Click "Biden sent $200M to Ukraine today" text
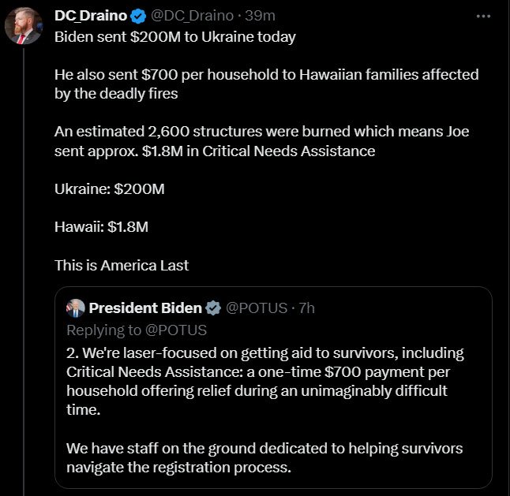 [163, 37]
